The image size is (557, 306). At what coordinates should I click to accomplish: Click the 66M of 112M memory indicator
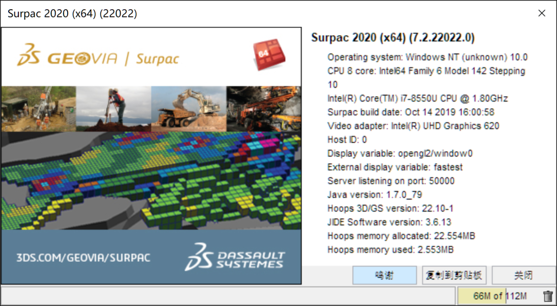tap(500, 296)
